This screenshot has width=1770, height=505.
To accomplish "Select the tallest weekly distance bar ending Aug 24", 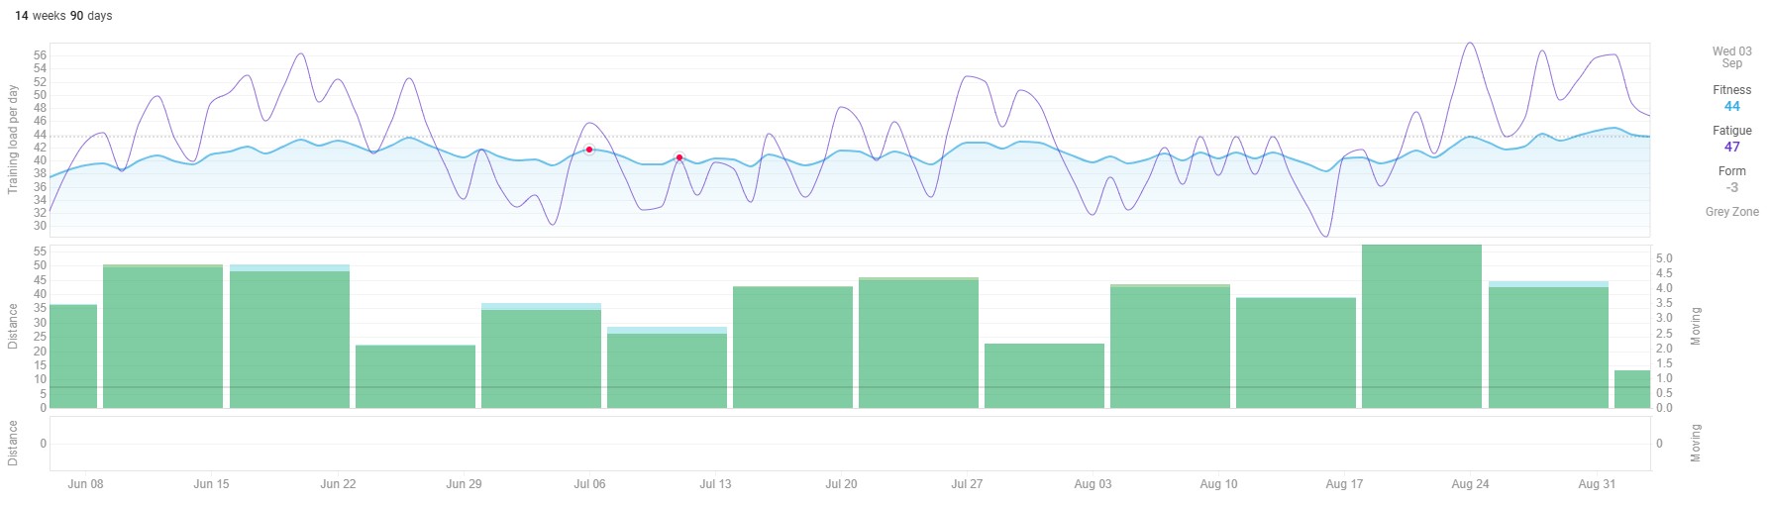I will click(x=1421, y=327).
